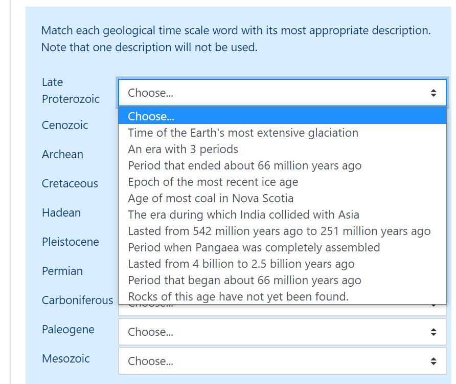This screenshot has width=456, height=384.
Task: Open the Paleogene dropdown arrow icon
Action: coord(434,332)
